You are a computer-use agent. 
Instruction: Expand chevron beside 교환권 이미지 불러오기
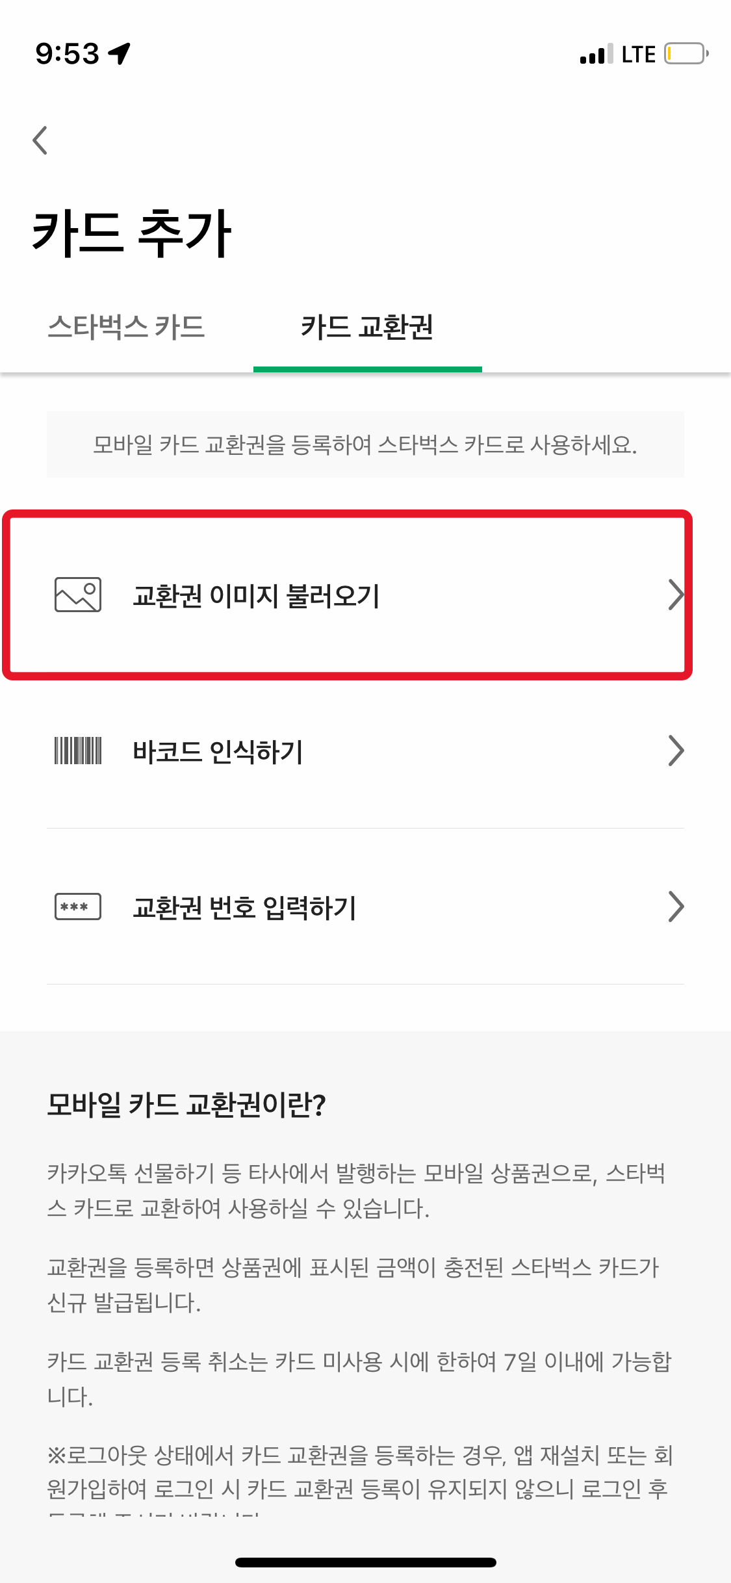(x=676, y=595)
